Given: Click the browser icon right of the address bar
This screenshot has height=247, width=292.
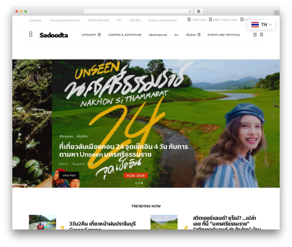Looking at the screenshot, I should coord(199,12).
